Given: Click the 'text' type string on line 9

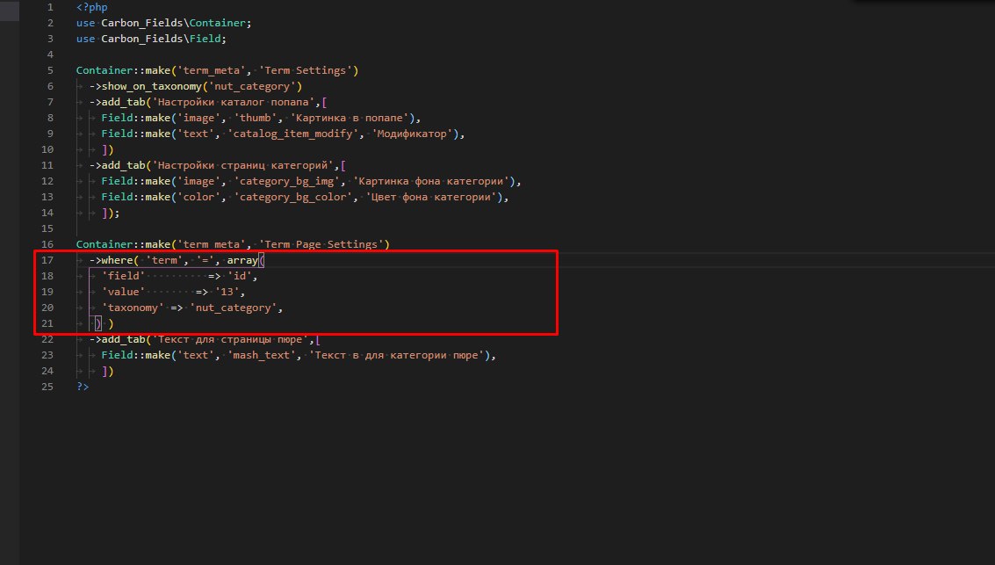Looking at the screenshot, I should (196, 134).
